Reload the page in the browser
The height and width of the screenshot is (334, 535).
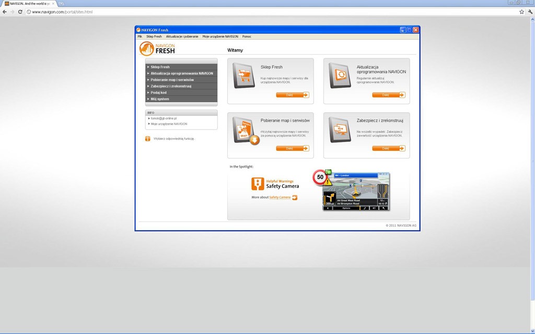[20, 11]
